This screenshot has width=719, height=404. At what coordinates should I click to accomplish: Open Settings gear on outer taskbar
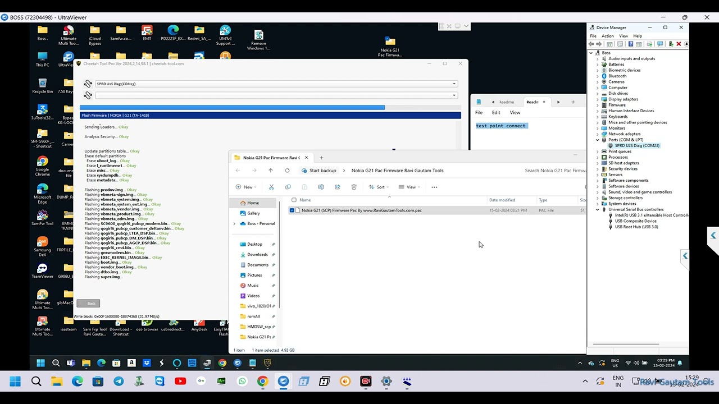coord(386,382)
